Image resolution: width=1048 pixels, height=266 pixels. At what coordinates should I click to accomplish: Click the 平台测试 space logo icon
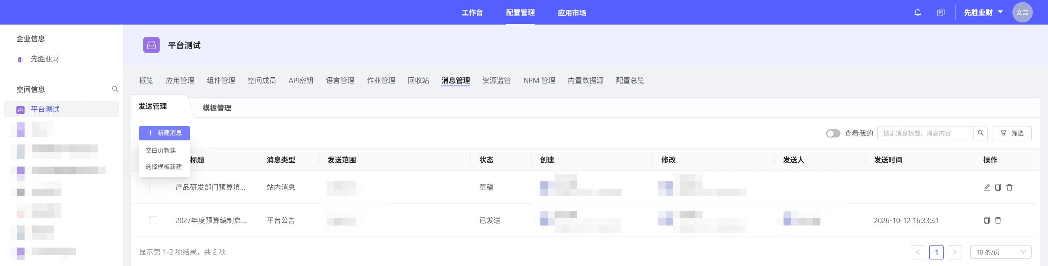(151, 45)
